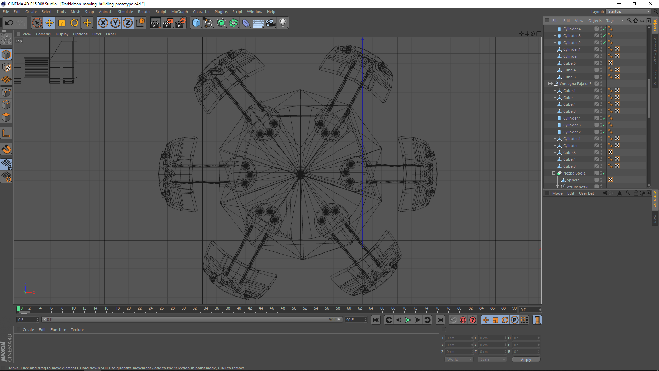Screen dimensions: 659x371
Task: Open the Layout Startup dropdown
Action: [x=628, y=11]
